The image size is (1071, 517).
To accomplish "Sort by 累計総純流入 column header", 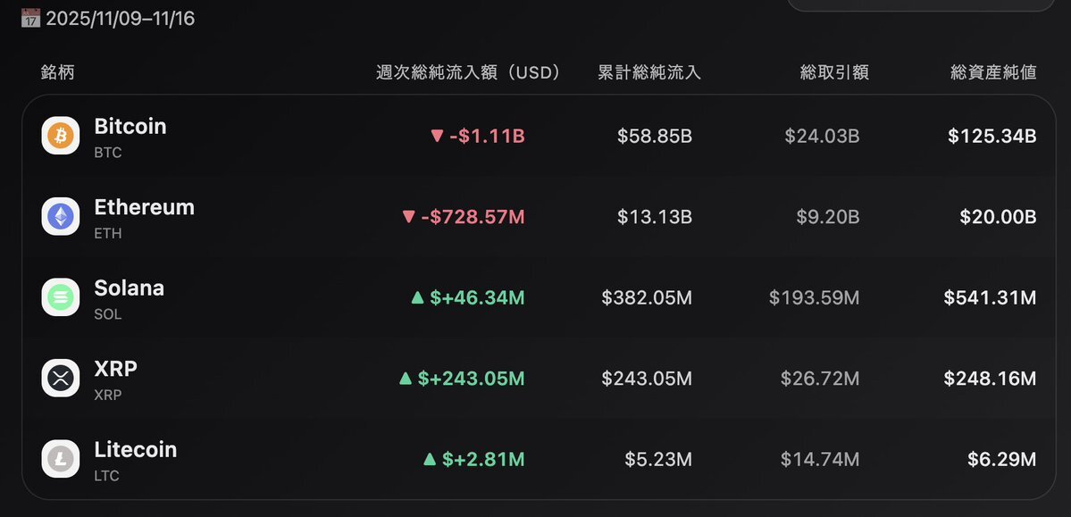I will 649,72.
